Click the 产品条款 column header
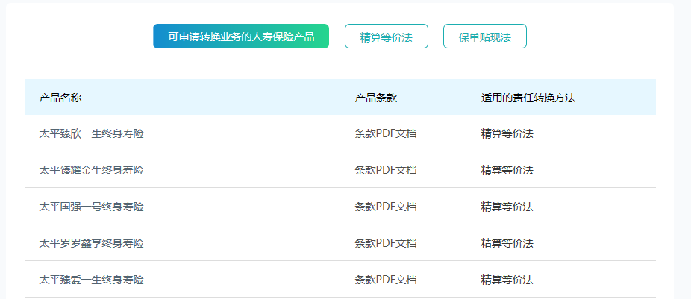Viewport: 691px width, 299px height. 376,98
